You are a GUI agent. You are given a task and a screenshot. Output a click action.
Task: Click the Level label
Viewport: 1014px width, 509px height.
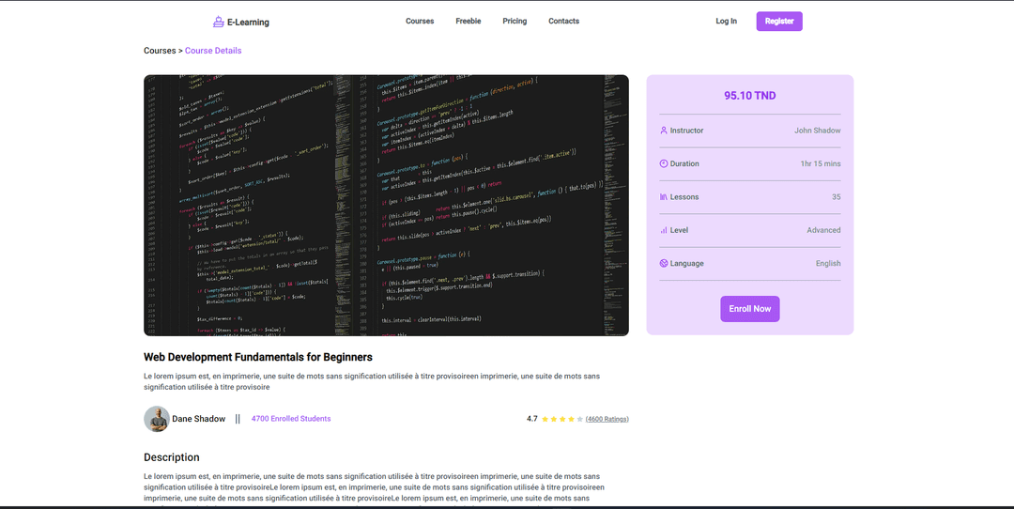tap(679, 230)
